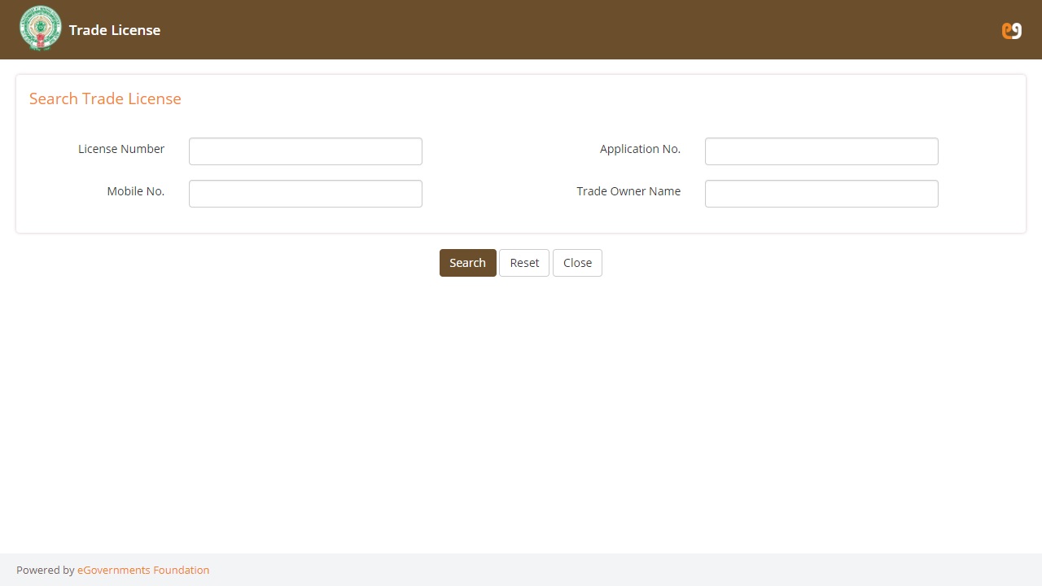Select the Mobile No. input field
This screenshot has width=1042, height=586.
pyautogui.click(x=305, y=194)
